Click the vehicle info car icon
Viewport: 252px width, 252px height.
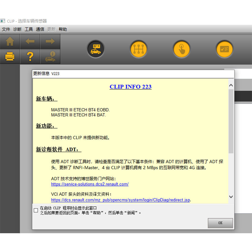(x=50, y=56)
